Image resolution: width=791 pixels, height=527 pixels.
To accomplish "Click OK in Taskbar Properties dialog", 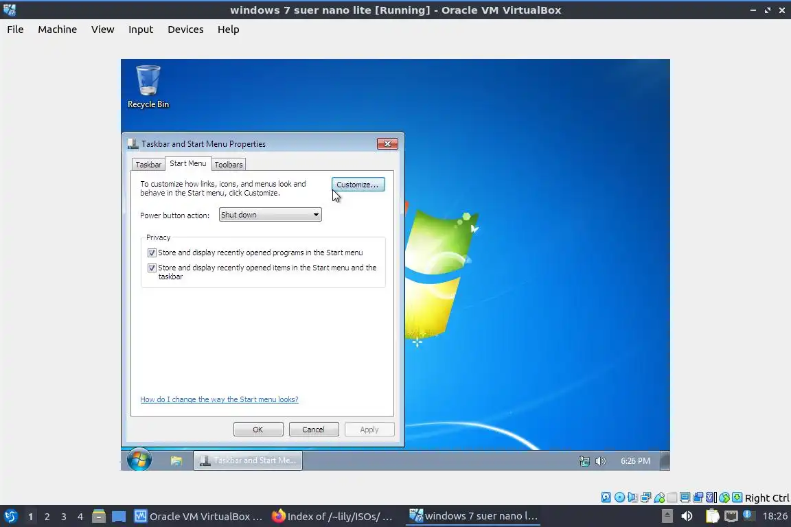I will [x=257, y=430].
